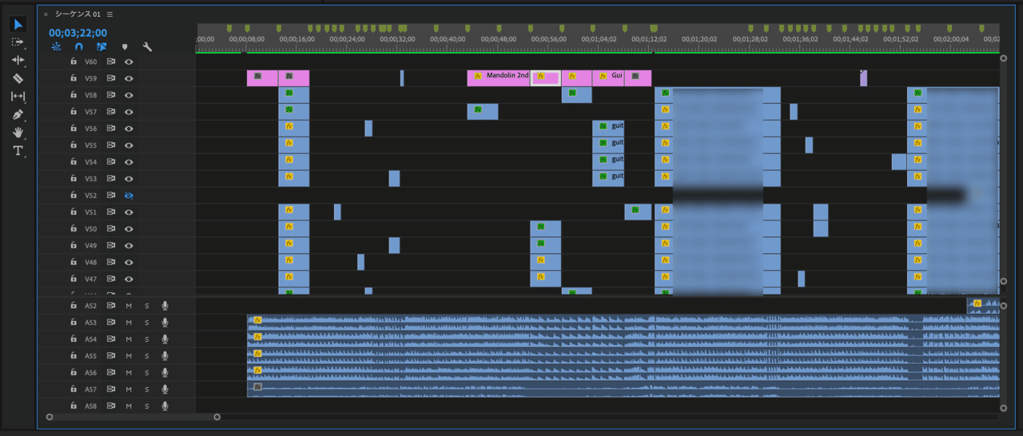The image size is (1023, 436).
Task: Open Timeline Display Settings wrench
Action: click(x=147, y=47)
